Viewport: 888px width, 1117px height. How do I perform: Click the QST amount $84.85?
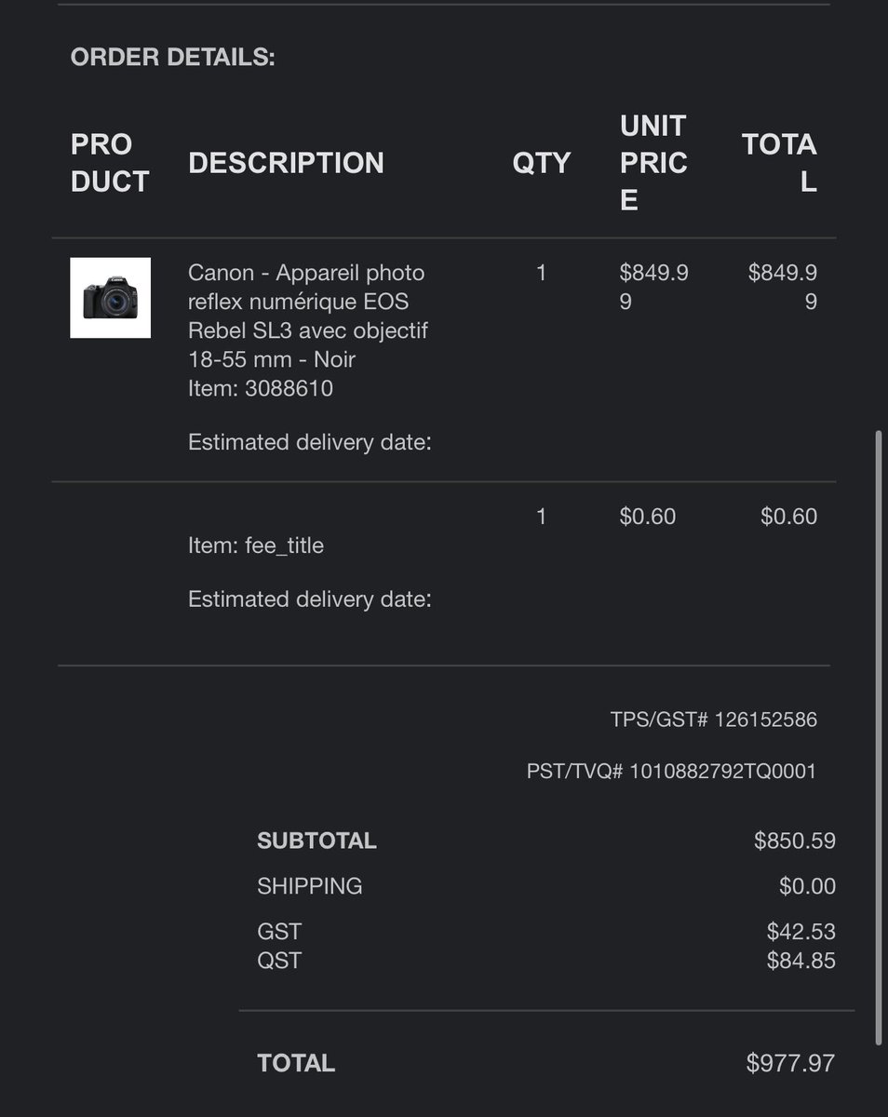click(801, 961)
